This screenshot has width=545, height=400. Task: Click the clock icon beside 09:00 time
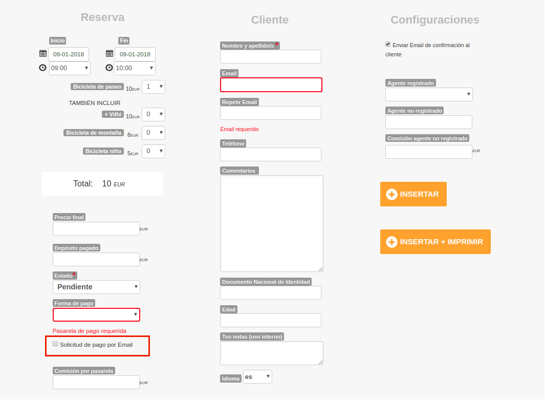pos(43,68)
